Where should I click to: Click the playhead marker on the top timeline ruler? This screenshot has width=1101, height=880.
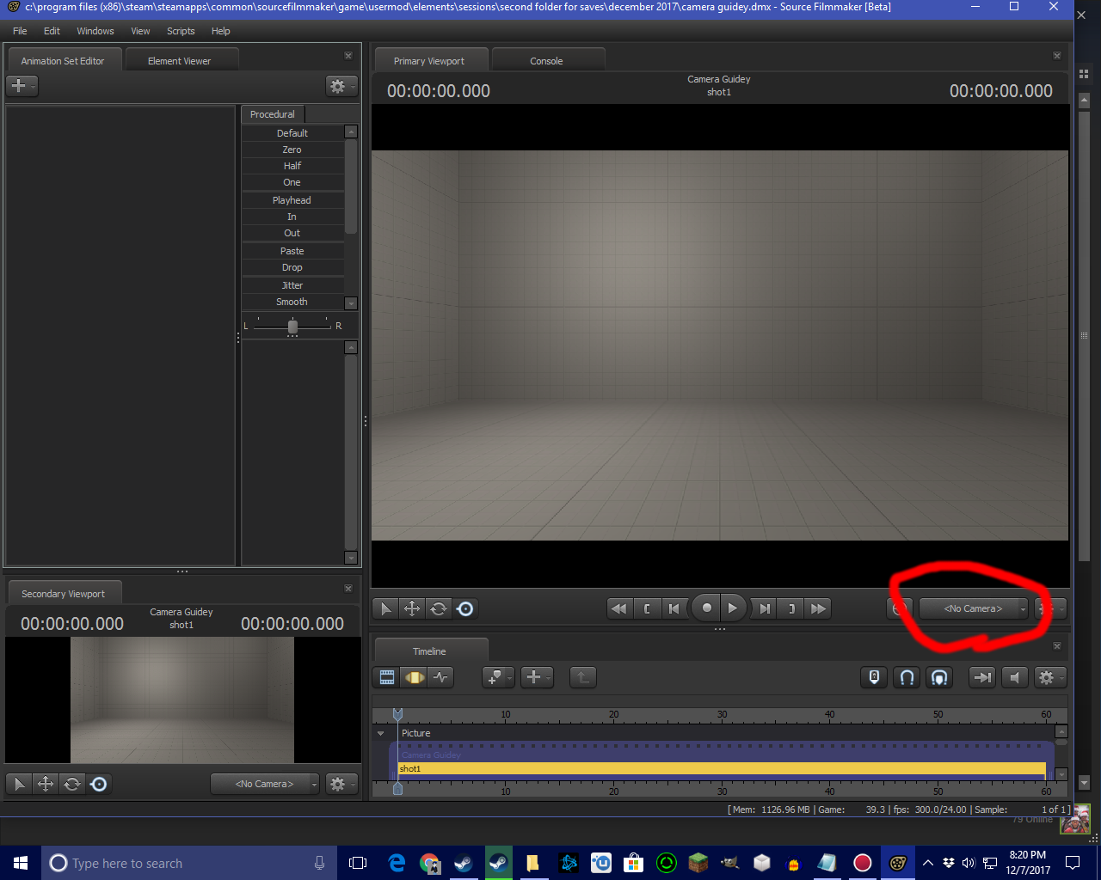click(397, 714)
